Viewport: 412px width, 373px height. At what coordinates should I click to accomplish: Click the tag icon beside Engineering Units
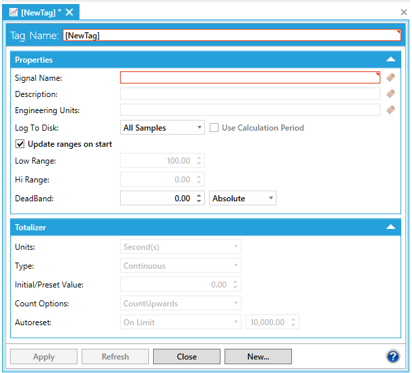[x=390, y=110]
